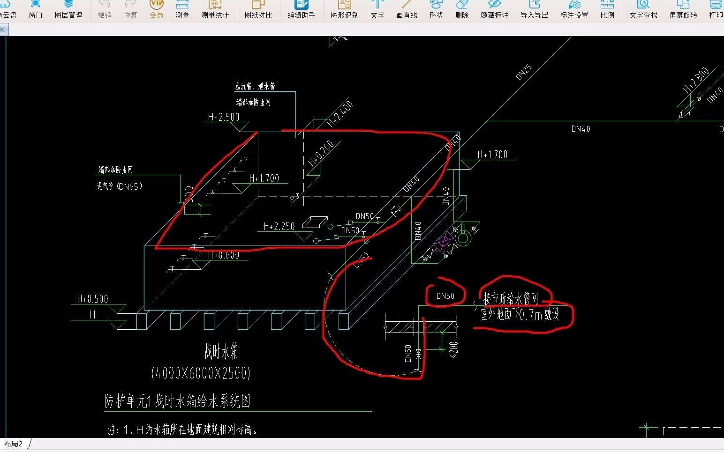Open Annotation Settings (标注设置)

574,9
